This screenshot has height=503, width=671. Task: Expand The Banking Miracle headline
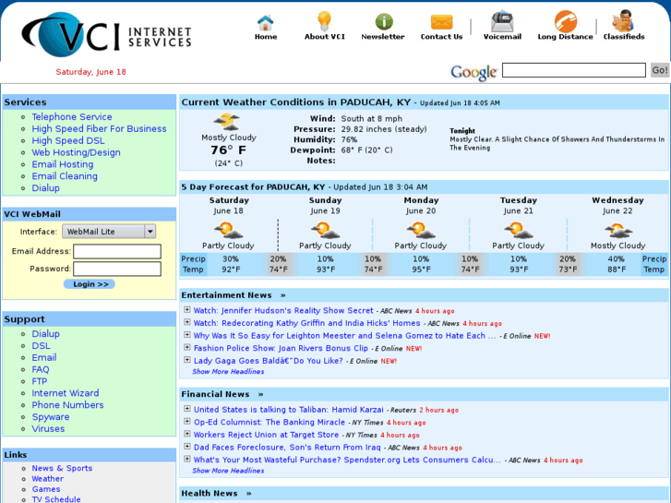pyautogui.click(x=187, y=421)
